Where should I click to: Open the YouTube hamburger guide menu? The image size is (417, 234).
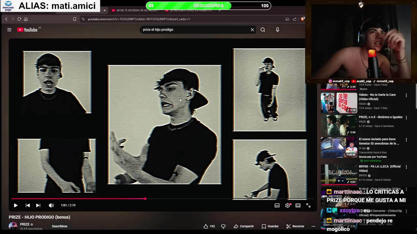point(9,30)
